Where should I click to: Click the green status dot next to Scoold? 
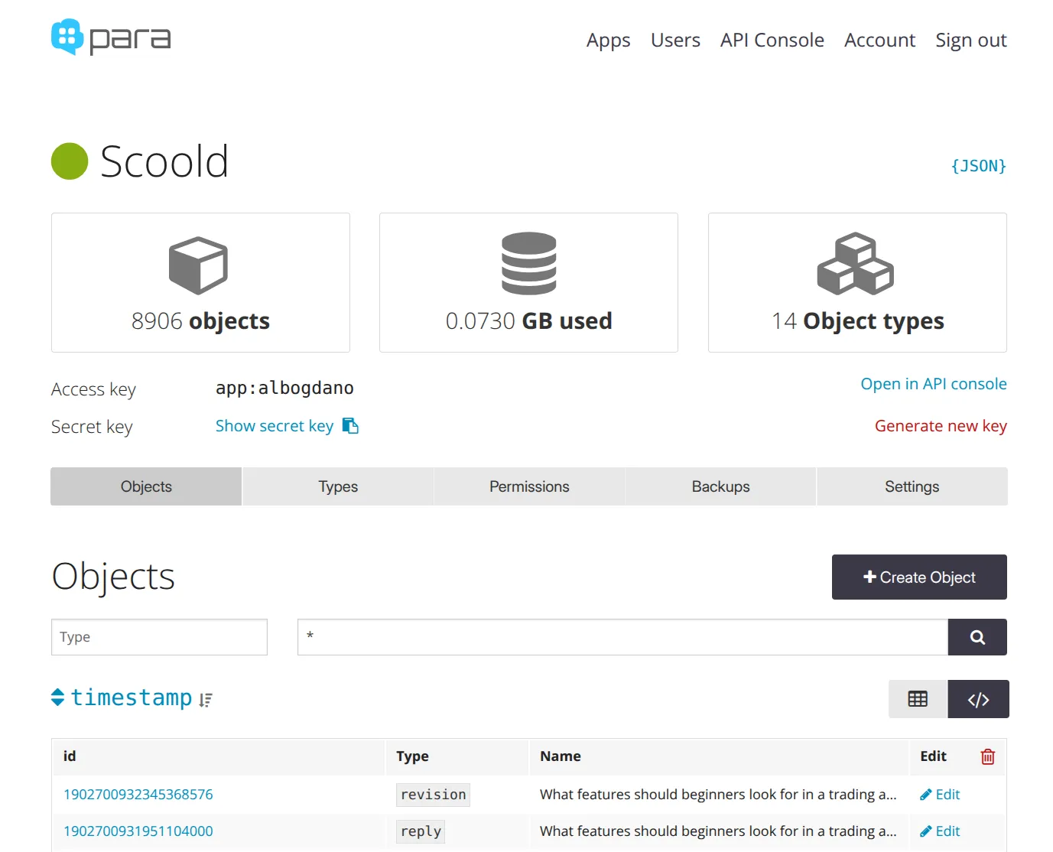pos(69,161)
